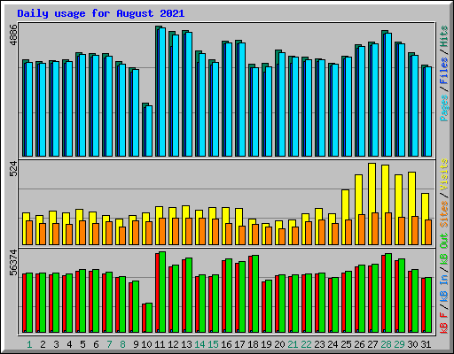Click day label 4 on the x-axis

coord(69,344)
